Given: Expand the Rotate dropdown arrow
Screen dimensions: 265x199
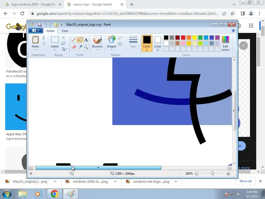Looking at the screenshot, I should [67, 49].
